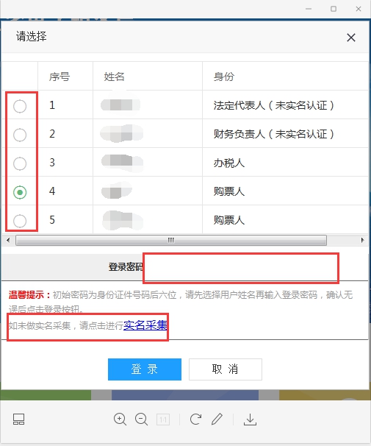
Task: Select radio button for row 5 购票人
Action: pos(20,221)
